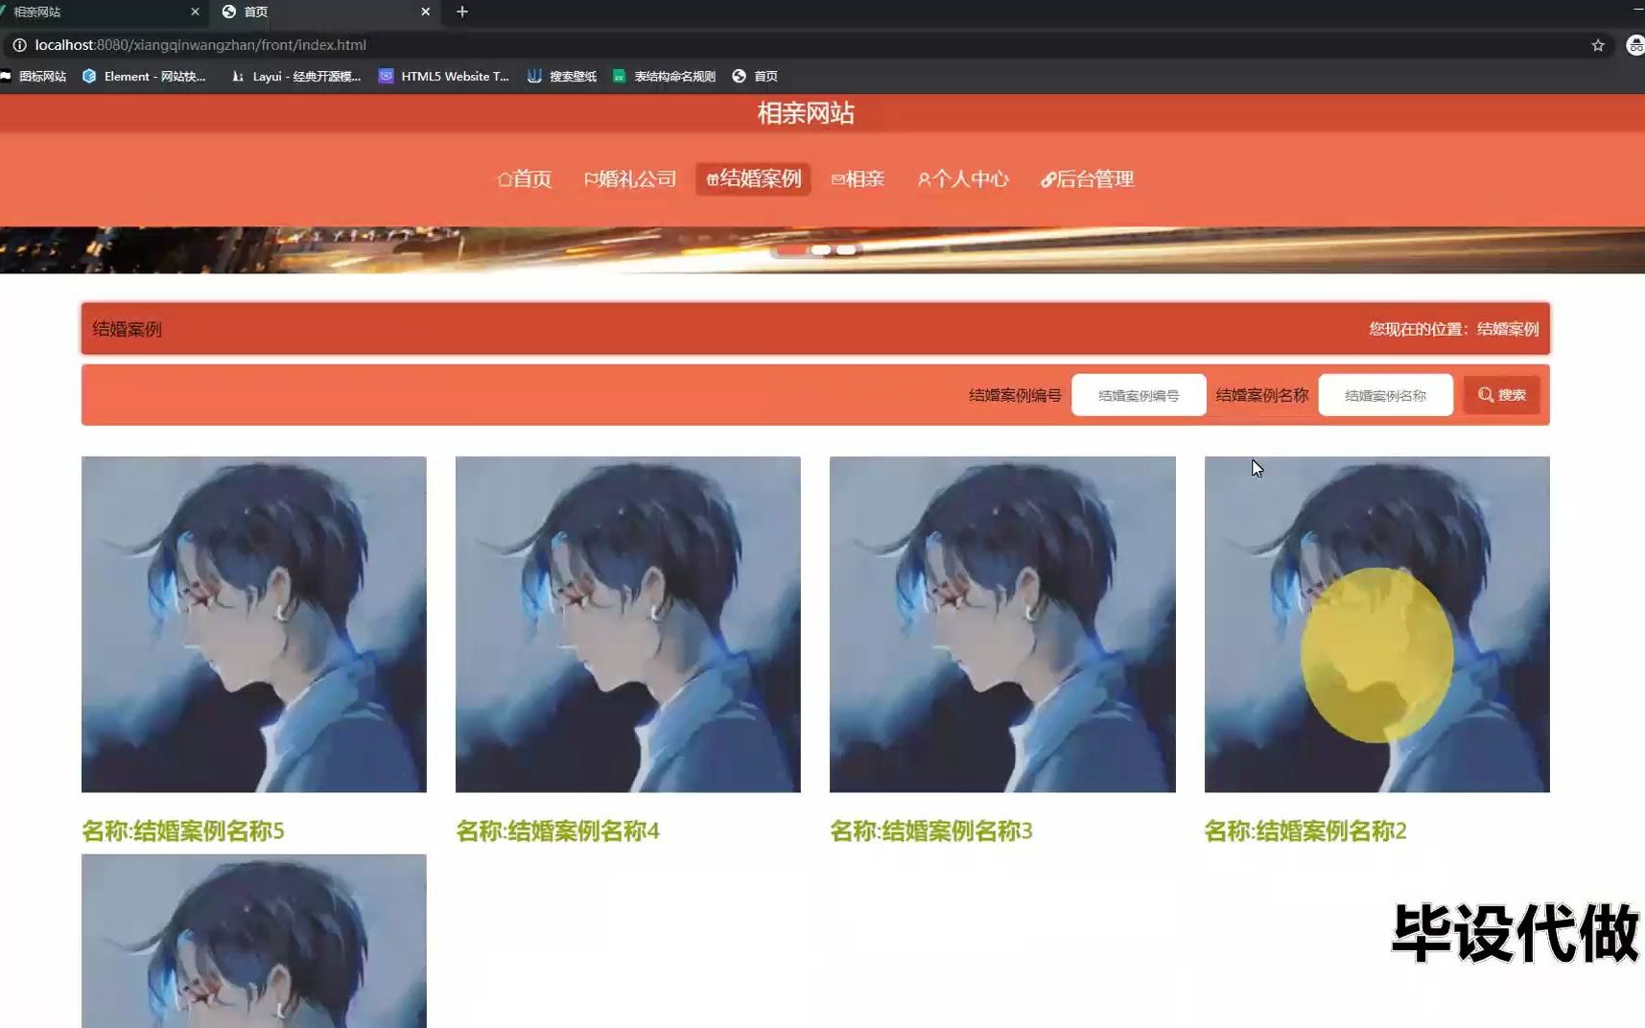Viewport: 1645px width, 1028px height.
Task: Open the 搜索壁纸 bookmark
Action: pyautogui.click(x=562, y=76)
